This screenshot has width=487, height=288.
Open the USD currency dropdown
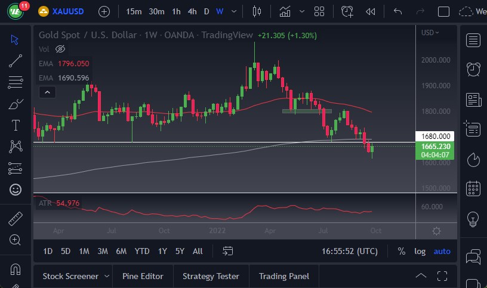(430, 32)
